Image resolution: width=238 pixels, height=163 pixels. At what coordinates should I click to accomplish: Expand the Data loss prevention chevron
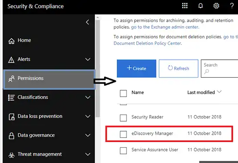click(x=88, y=116)
